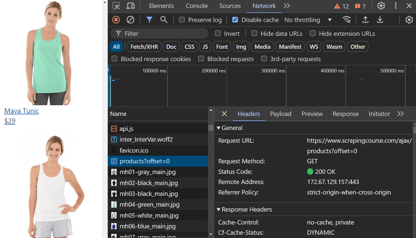
Task: Focus the network Filter text field
Action: click(x=159, y=33)
